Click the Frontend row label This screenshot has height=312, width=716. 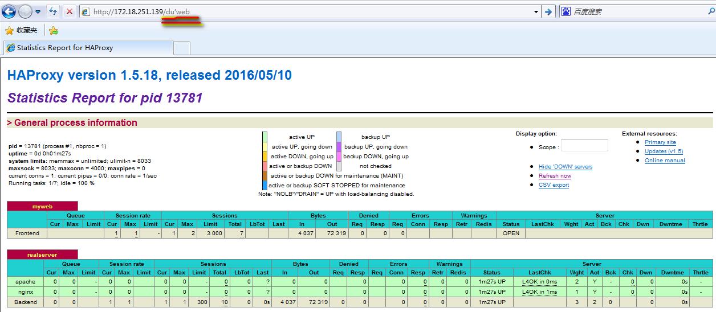pos(27,233)
